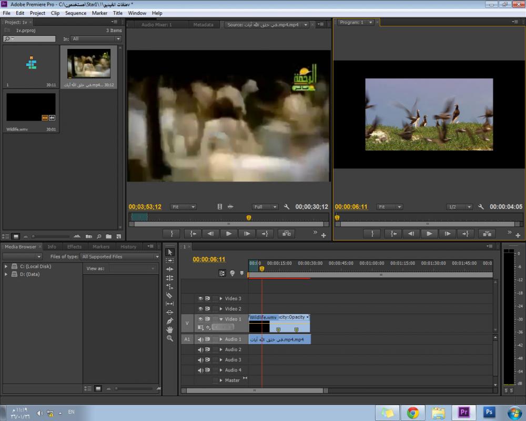Click timeline playhead timecode 00:00:06:11
526x421 pixels.
click(209, 259)
